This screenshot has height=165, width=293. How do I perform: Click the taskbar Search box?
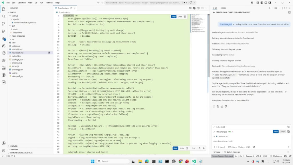click(x=113, y=161)
